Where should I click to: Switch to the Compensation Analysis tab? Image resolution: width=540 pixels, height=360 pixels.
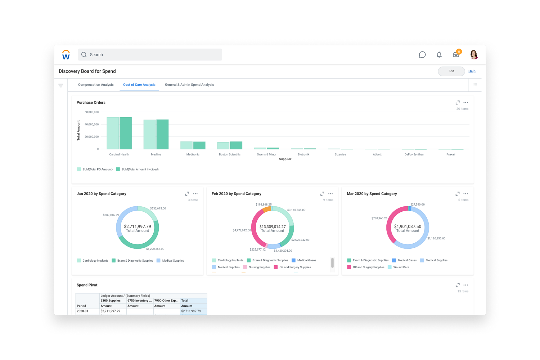[96, 85]
